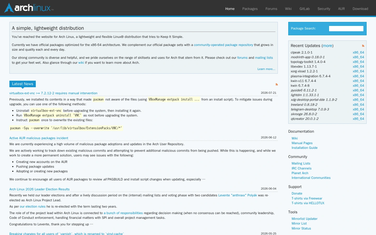This screenshot has height=235, width=376.
Task: Click the Learn more... link
Action: pos(266,69)
